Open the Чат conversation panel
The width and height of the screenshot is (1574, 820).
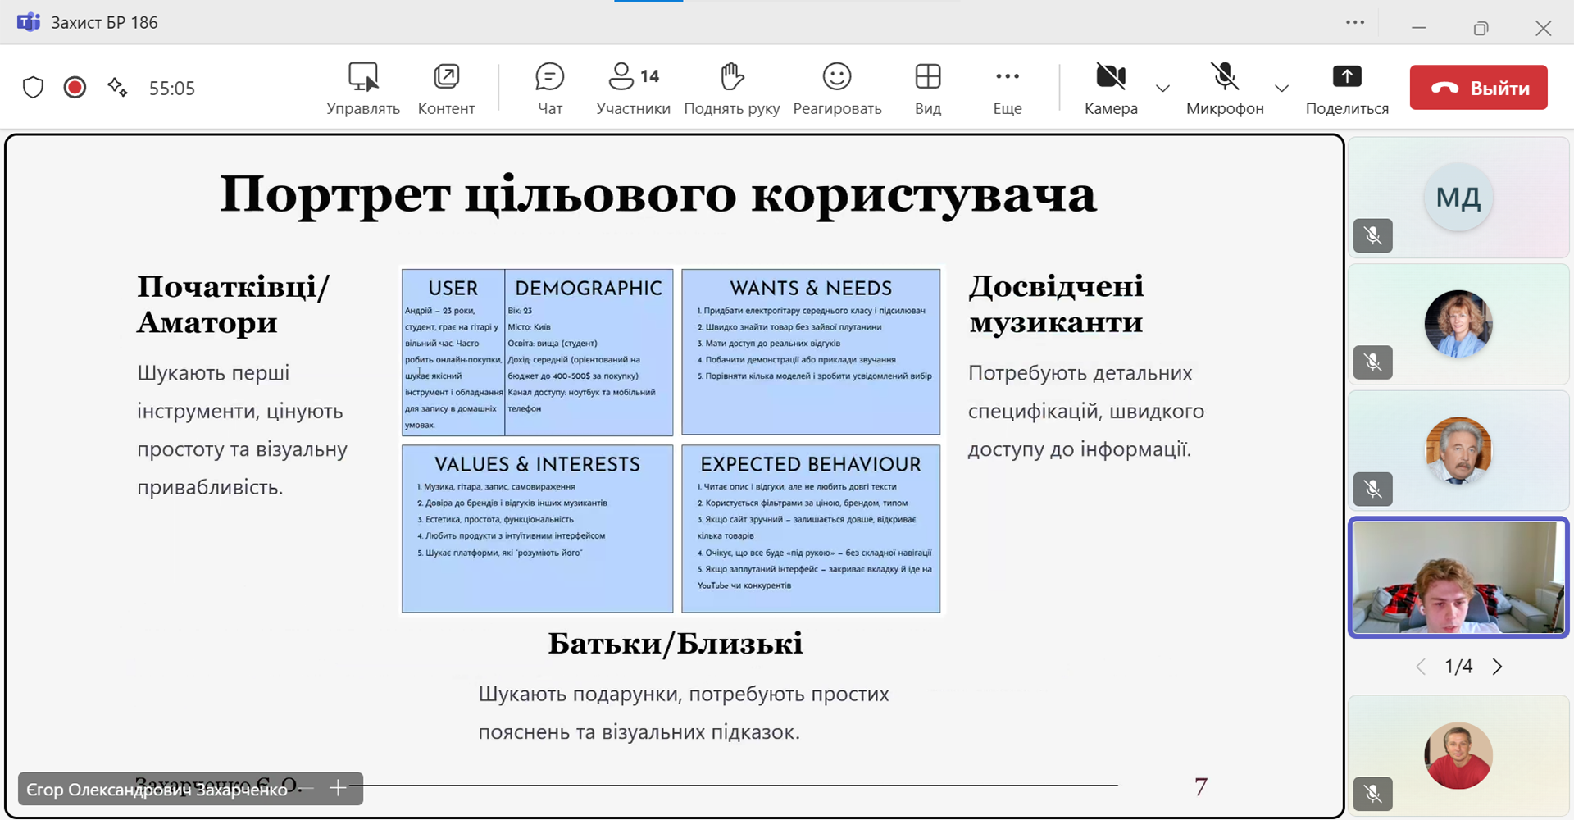coord(549,88)
